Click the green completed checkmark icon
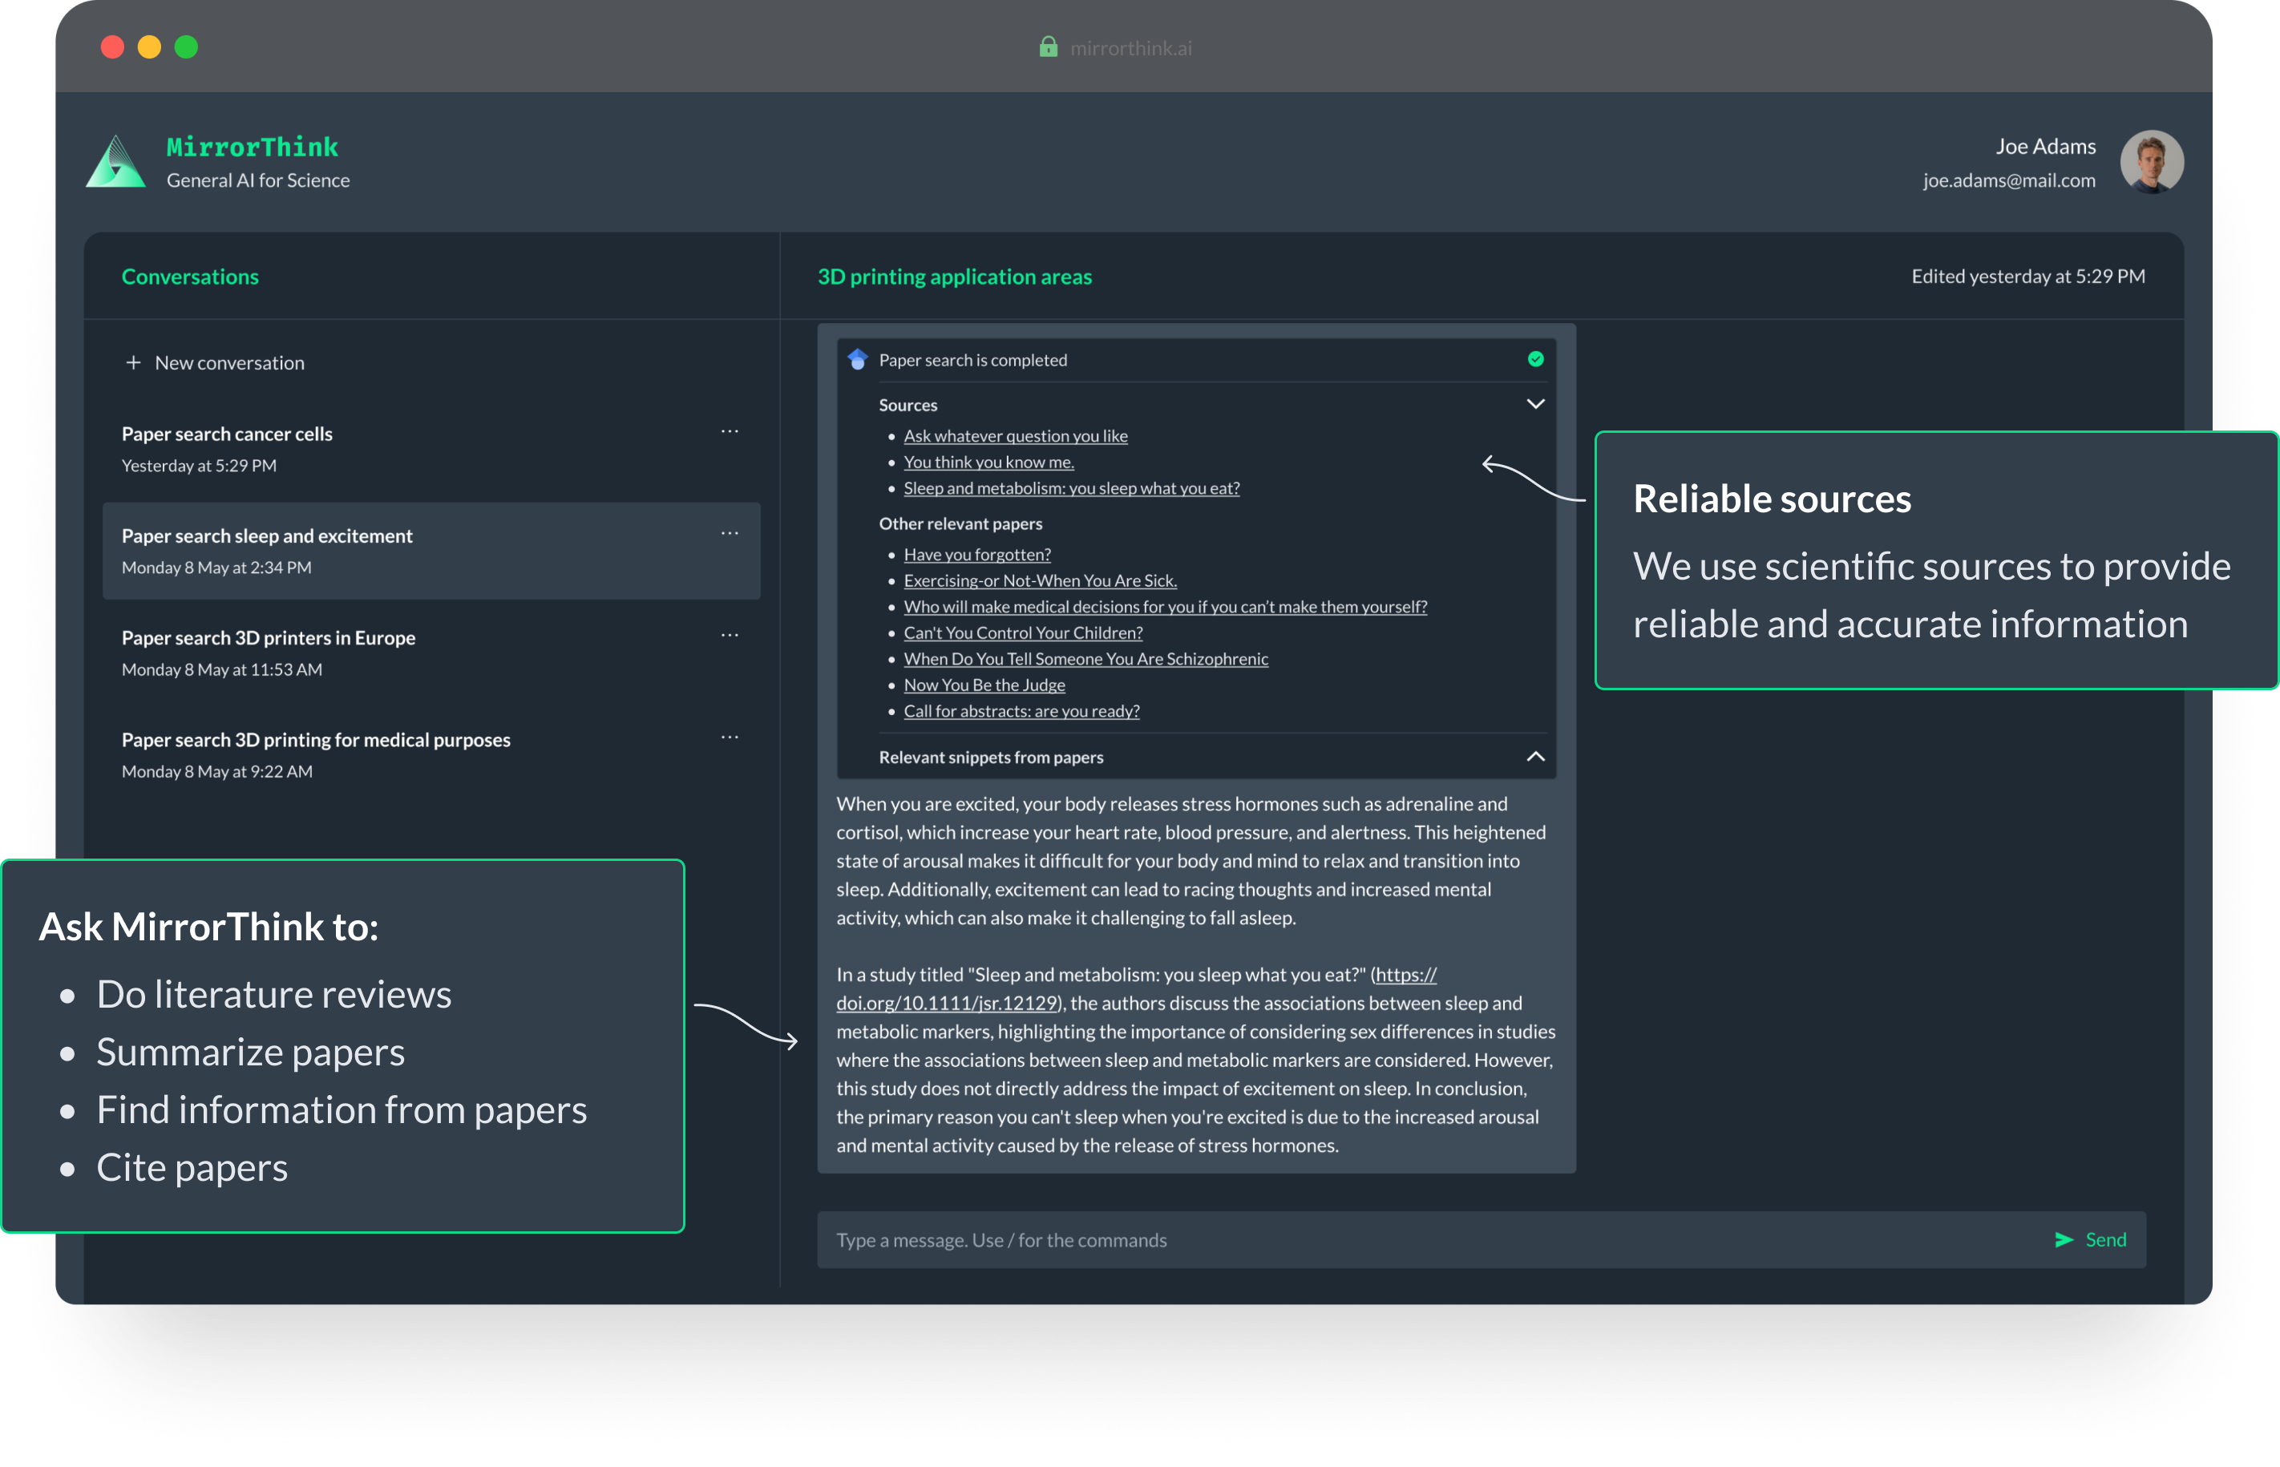 pos(1535,359)
